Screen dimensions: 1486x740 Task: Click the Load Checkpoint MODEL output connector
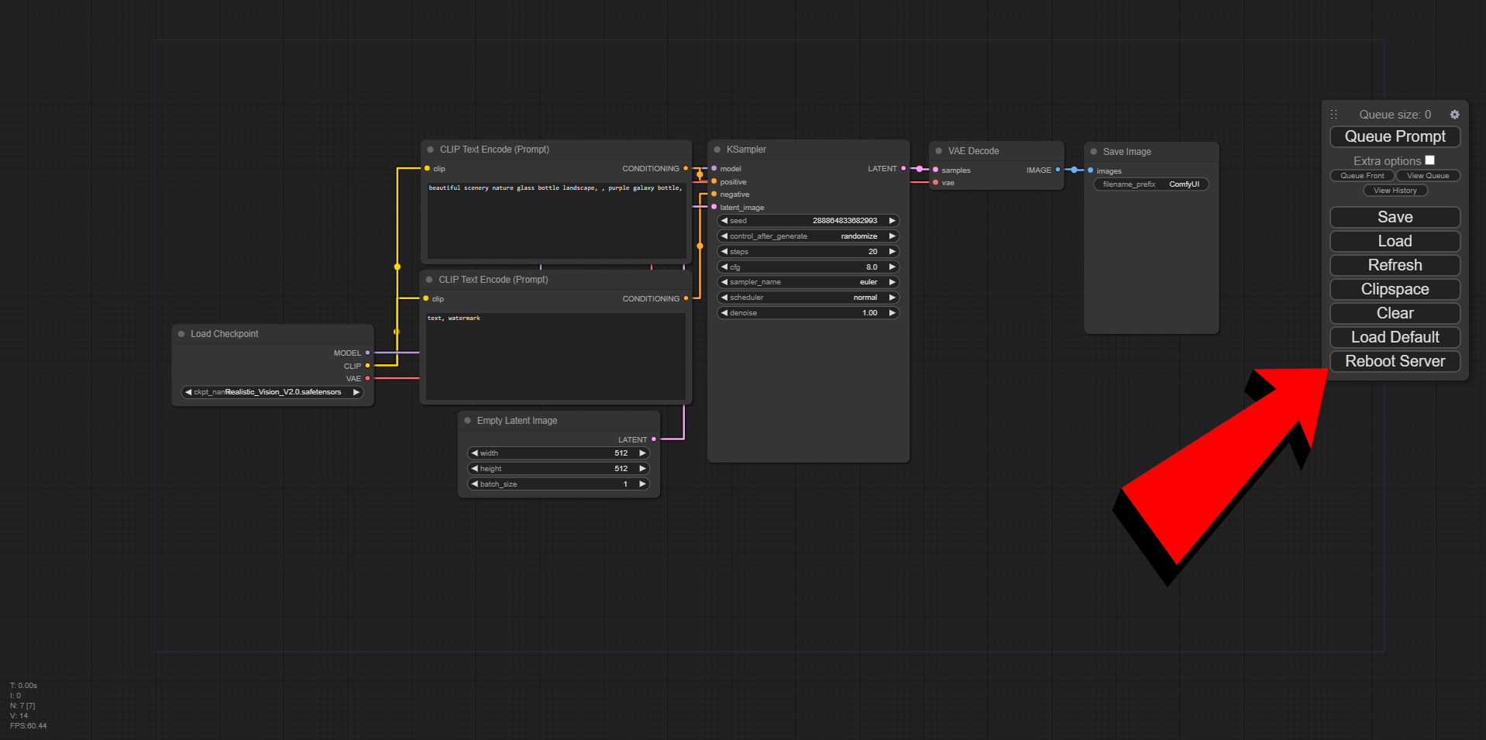coord(367,353)
